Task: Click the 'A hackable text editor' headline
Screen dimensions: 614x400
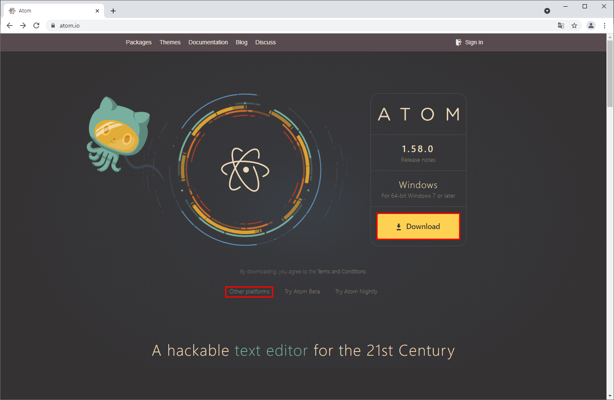Action: pyautogui.click(x=303, y=351)
